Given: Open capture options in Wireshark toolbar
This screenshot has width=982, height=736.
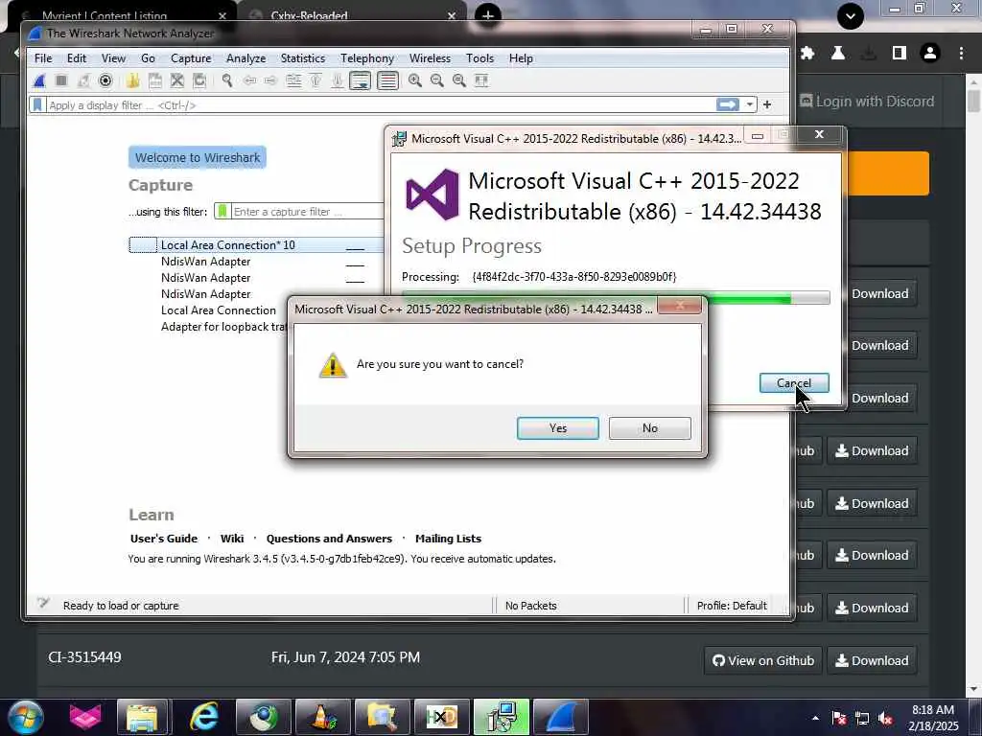Looking at the screenshot, I should 105,80.
